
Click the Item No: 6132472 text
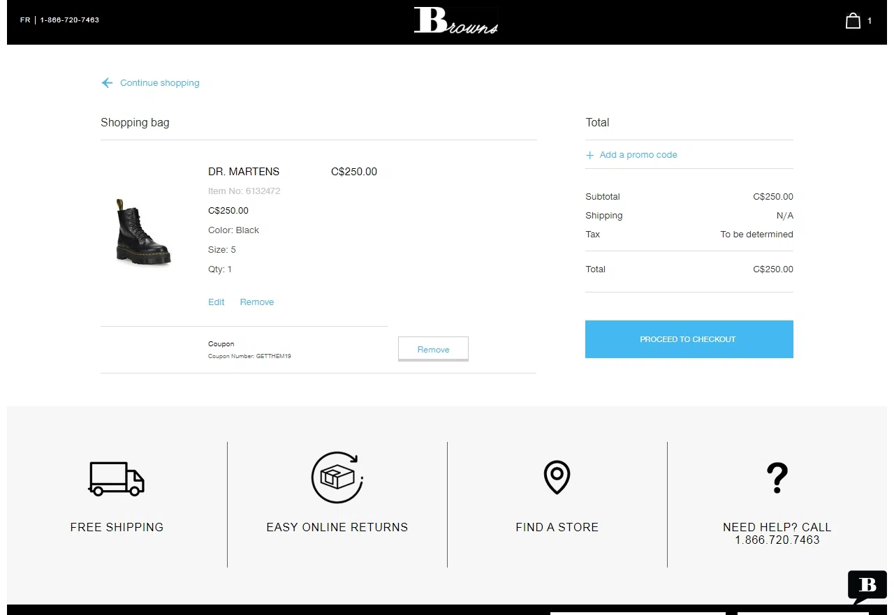point(244,191)
